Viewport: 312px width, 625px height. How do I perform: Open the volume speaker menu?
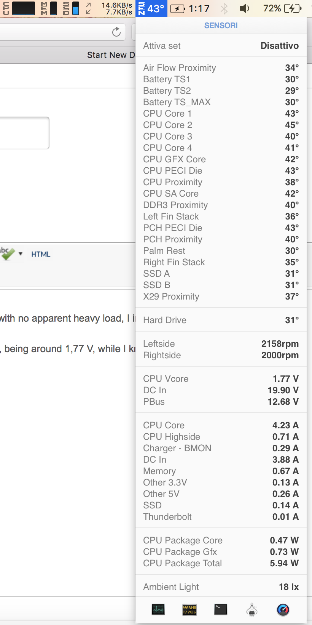pyautogui.click(x=244, y=8)
